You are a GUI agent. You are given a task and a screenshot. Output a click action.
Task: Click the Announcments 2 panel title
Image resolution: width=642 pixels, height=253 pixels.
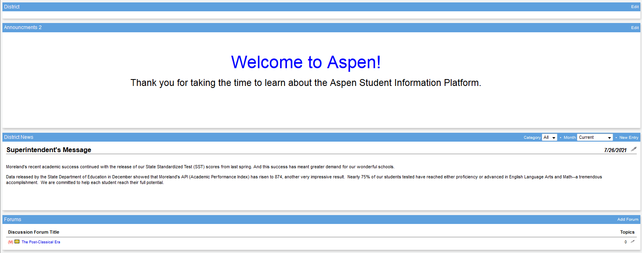point(23,27)
